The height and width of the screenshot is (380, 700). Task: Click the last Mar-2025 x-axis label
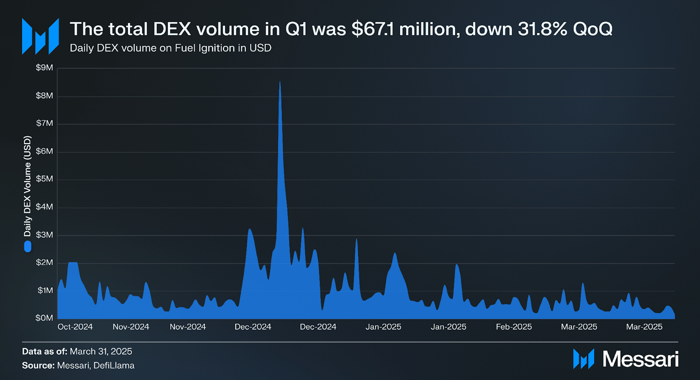(644, 327)
